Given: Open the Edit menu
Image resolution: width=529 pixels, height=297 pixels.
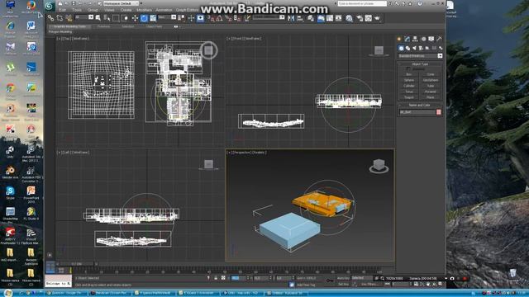Looking at the screenshot, I should pos(63,10).
